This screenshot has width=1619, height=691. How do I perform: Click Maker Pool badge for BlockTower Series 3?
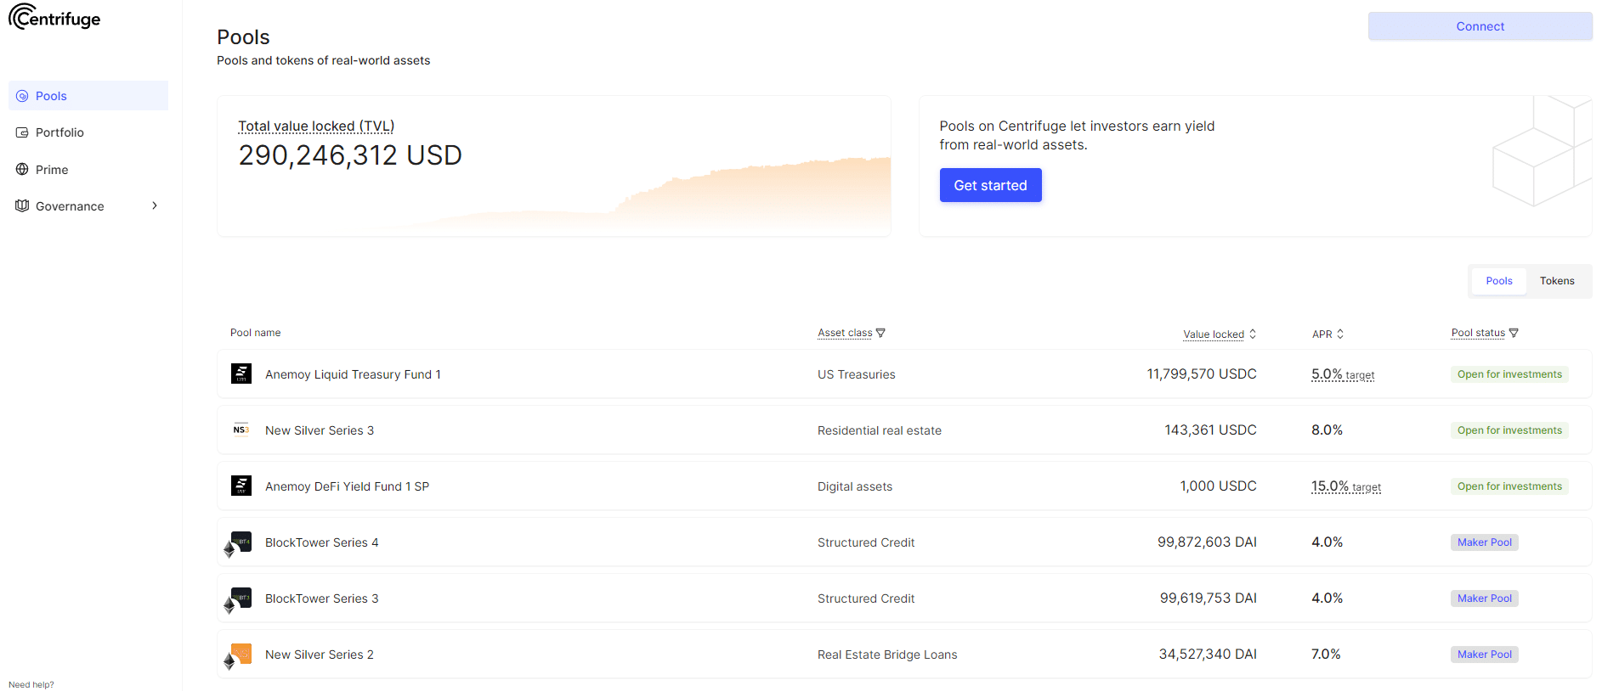click(x=1485, y=598)
